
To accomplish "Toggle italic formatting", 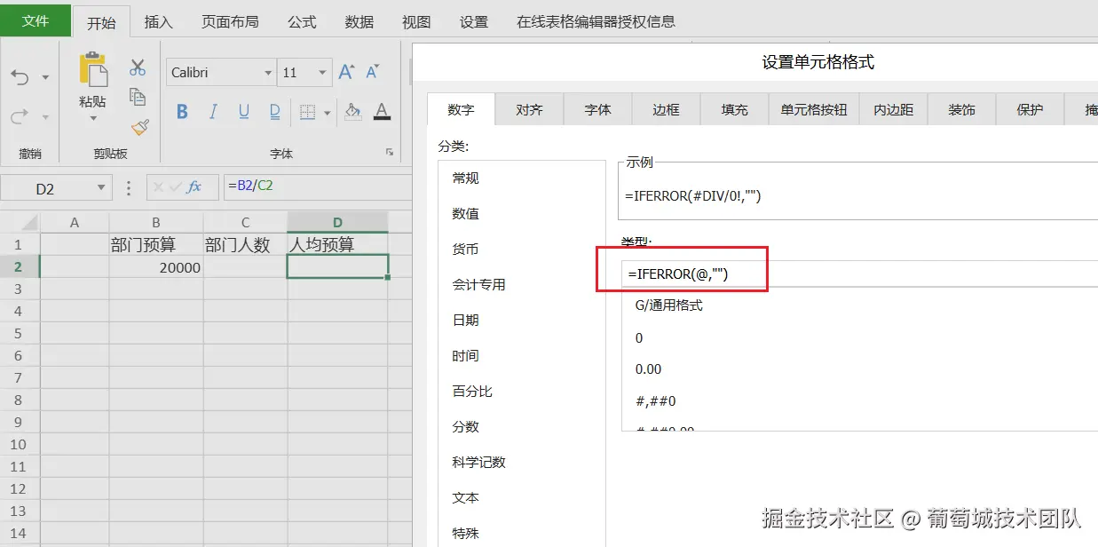I will 213,112.
